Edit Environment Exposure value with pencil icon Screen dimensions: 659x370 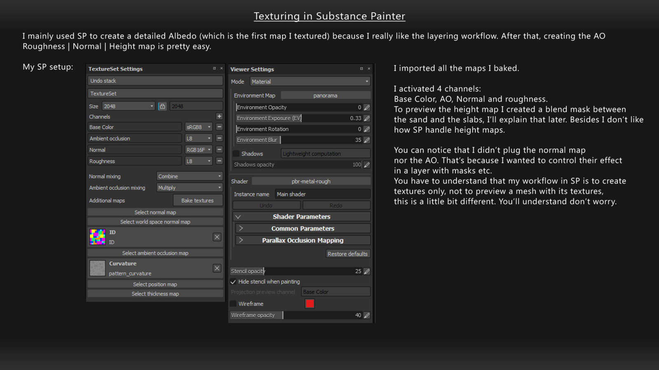[x=367, y=118]
